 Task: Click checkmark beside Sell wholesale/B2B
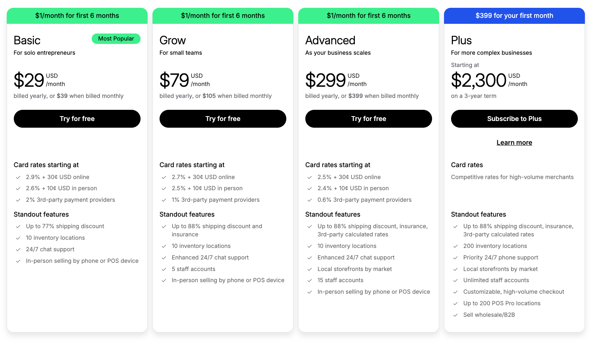[x=455, y=315]
